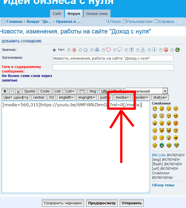This screenshot has height=208, width=186.
Task: Click the home icon beside Главная
Action: tap(4, 21)
